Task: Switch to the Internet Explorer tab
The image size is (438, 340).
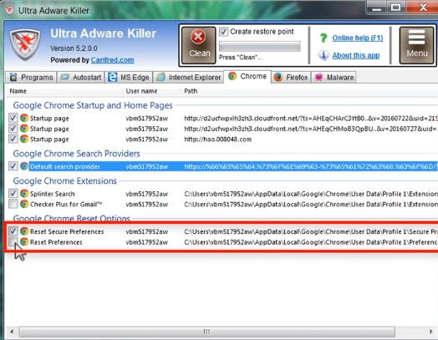Action: tap(188, 77)
